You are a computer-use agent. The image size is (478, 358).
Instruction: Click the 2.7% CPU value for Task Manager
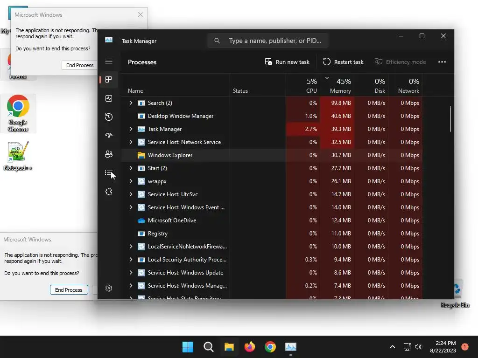point(311,129)
